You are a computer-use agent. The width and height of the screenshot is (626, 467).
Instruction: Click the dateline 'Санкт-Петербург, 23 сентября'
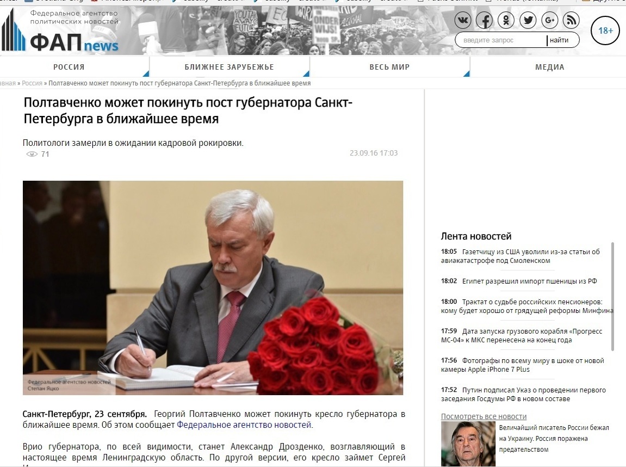[x=85, y=414]
